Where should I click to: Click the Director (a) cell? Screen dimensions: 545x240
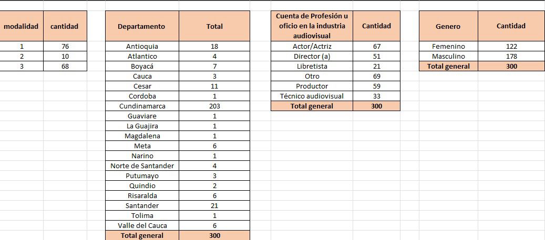click(312, 56)
